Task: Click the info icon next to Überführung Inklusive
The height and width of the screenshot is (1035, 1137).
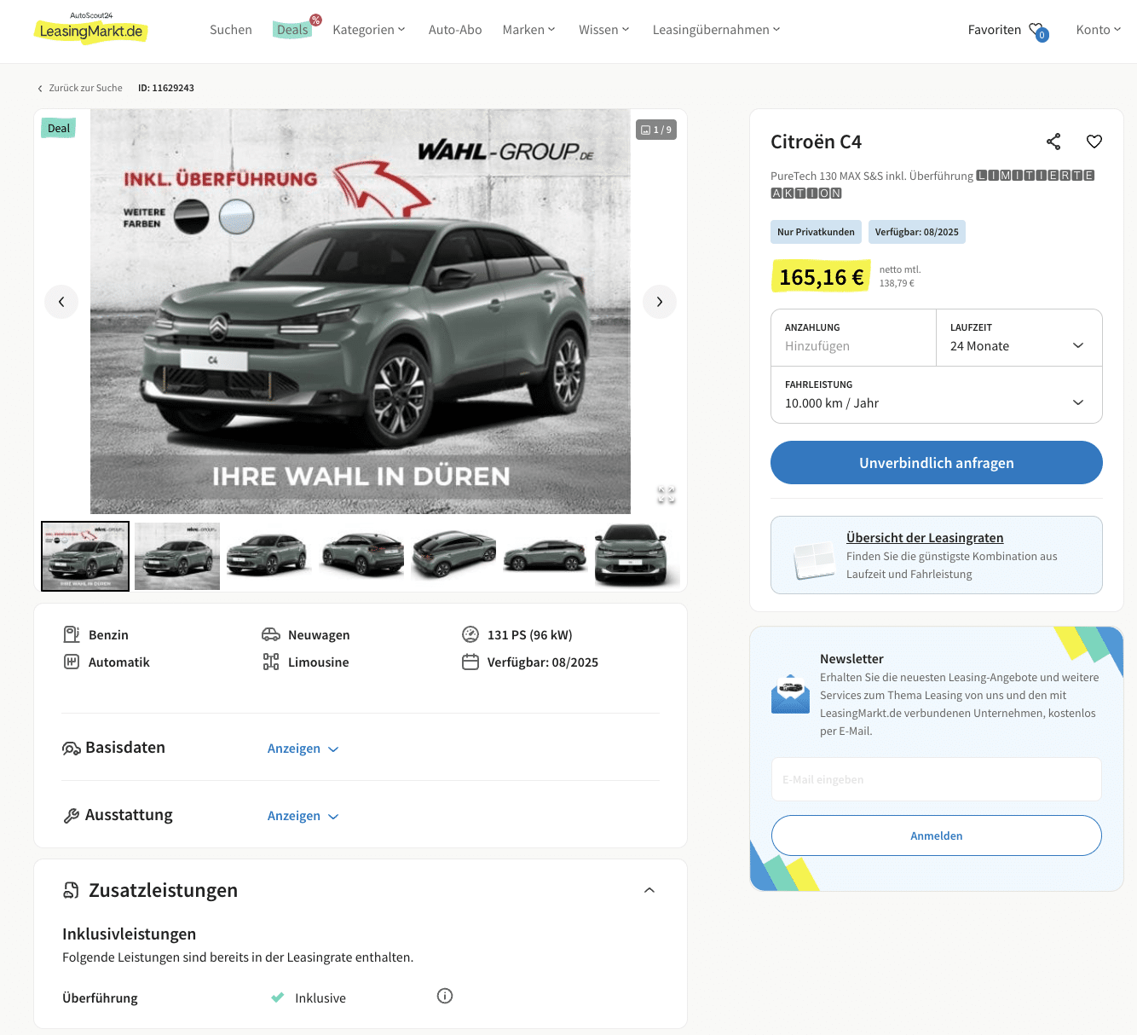Action: coord(445,996)
